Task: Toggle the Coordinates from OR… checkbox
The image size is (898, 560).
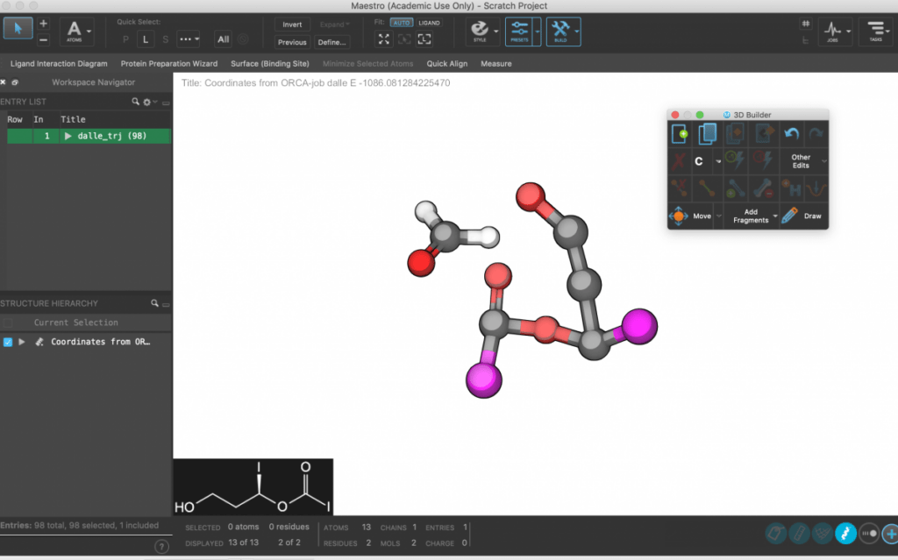Action: pyautogui.click(x=8, y=342)
